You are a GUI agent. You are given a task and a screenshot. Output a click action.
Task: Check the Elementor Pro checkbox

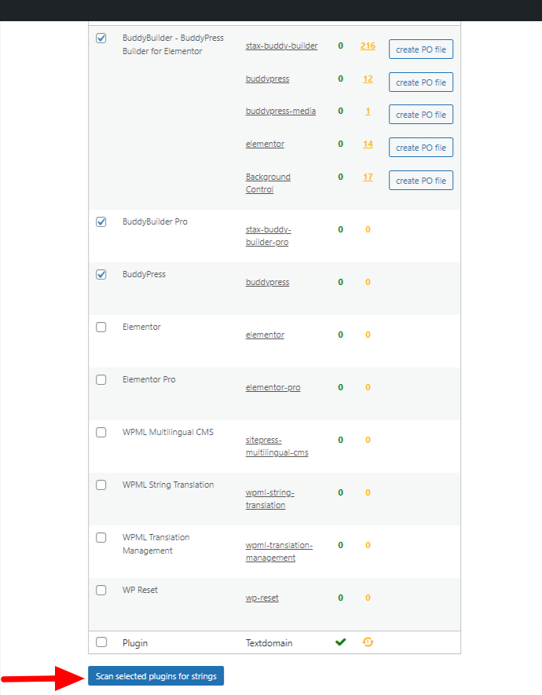(101, 380)
